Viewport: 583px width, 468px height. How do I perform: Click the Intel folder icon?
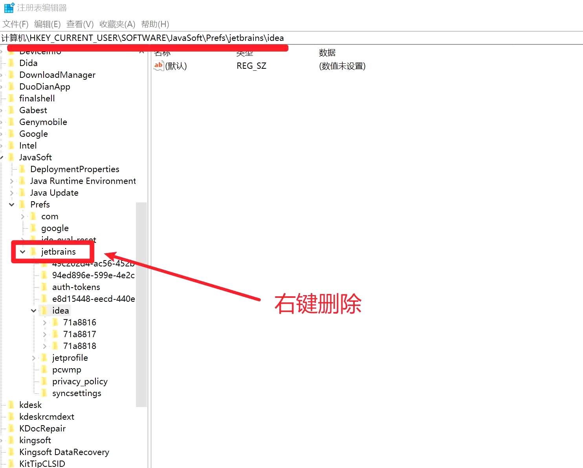click(12, 145)
